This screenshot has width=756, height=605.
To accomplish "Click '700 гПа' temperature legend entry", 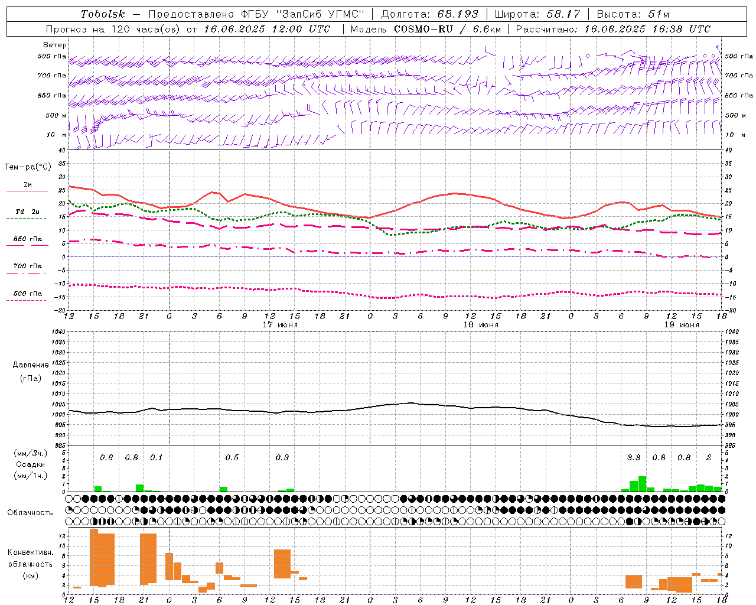I will coord(28,266).
